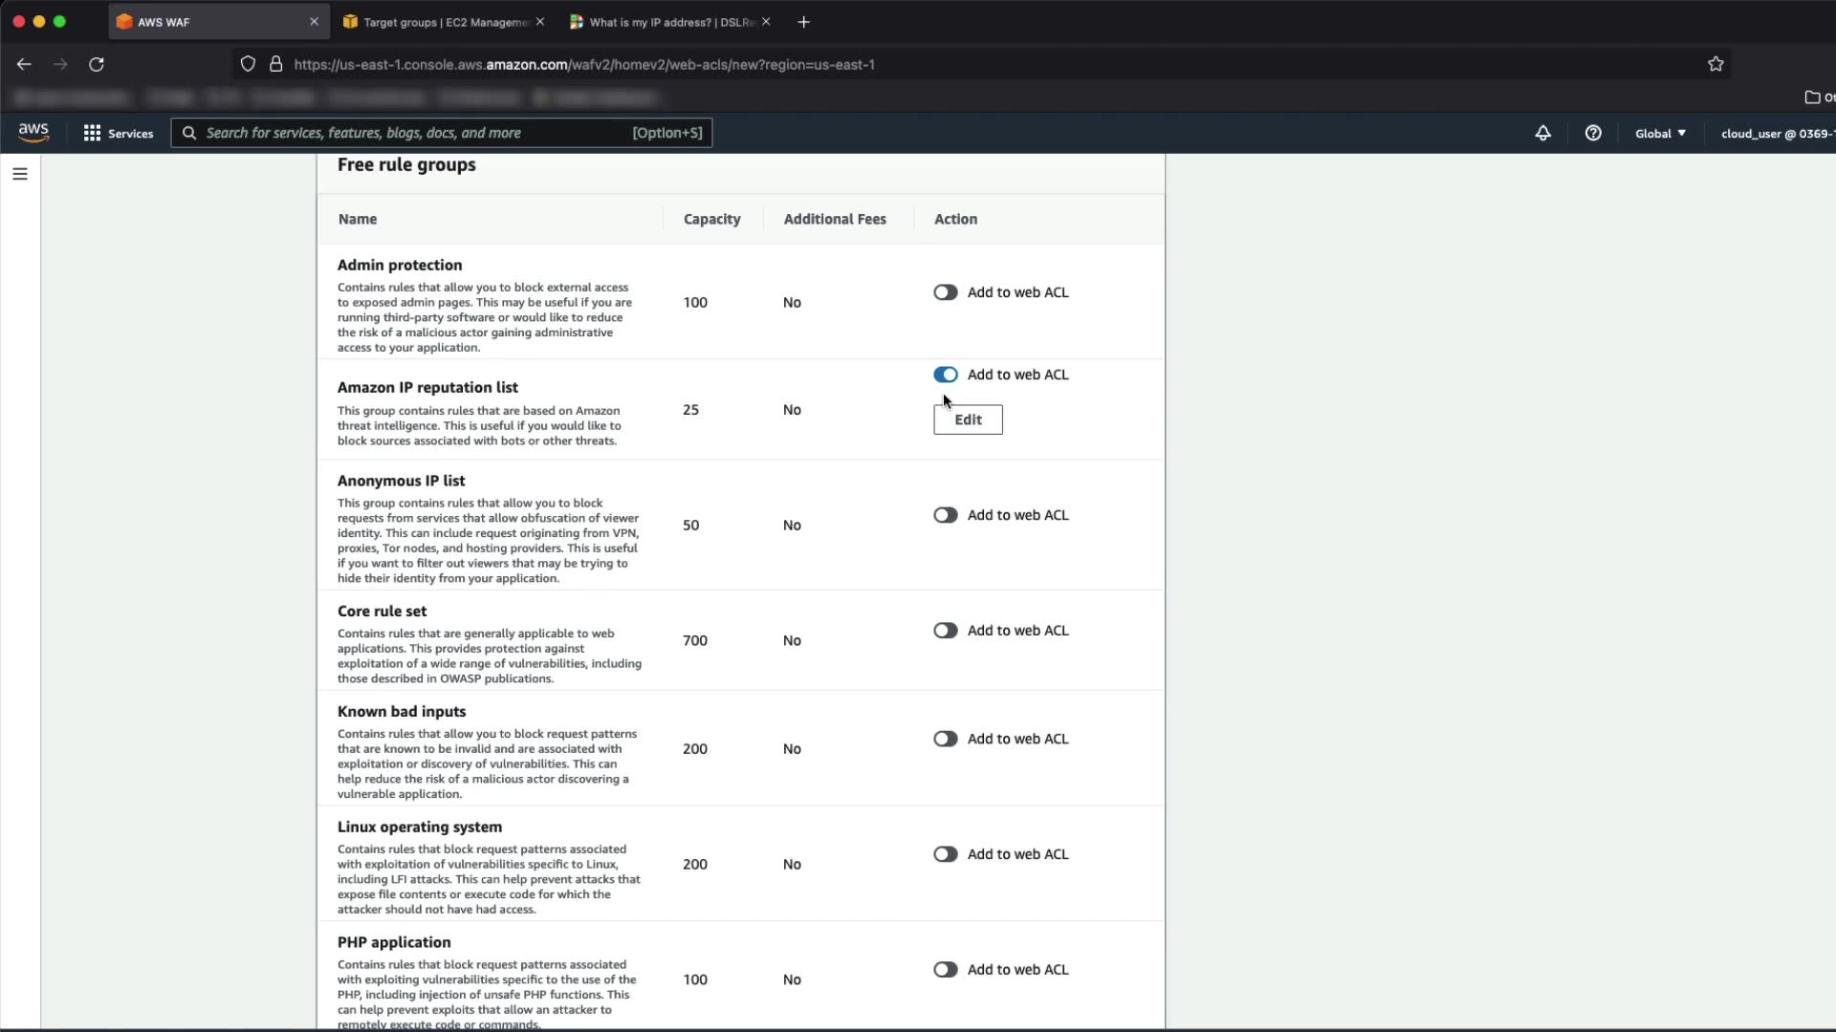Enable Core rule set toggle
Screen dimensions: 1836x1032
coord(945,631)
